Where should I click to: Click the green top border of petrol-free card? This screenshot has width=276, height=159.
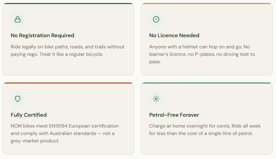(x=206, y=83)
